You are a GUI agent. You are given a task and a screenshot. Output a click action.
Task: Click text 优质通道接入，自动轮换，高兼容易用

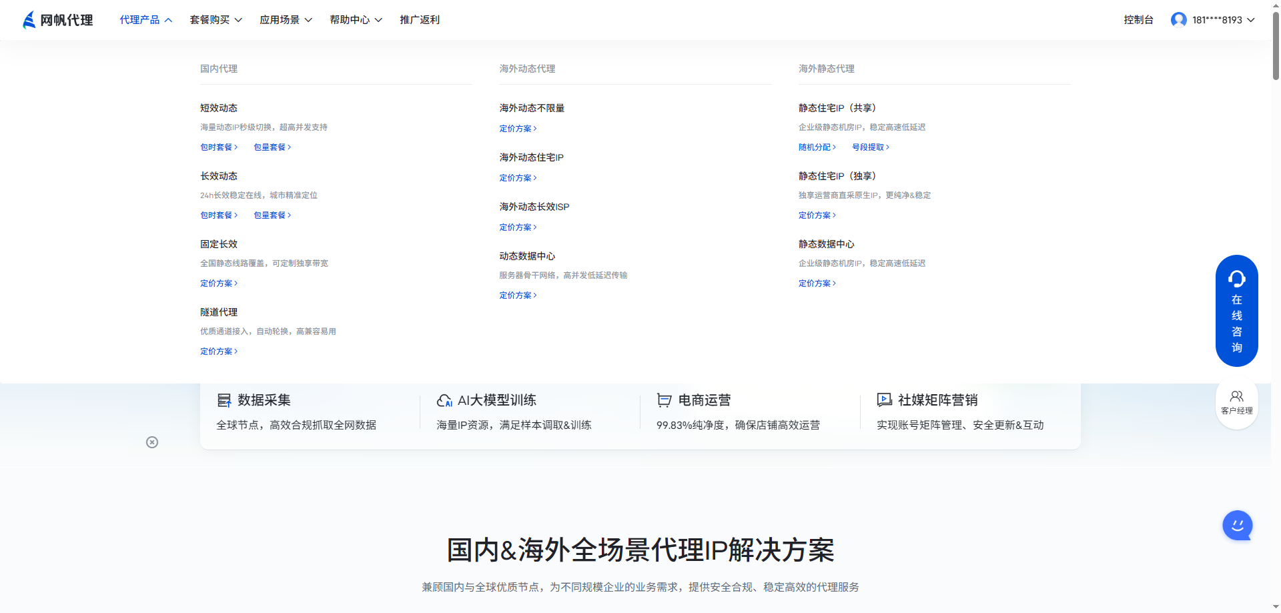pyautogui.click(x=268, y=332)
